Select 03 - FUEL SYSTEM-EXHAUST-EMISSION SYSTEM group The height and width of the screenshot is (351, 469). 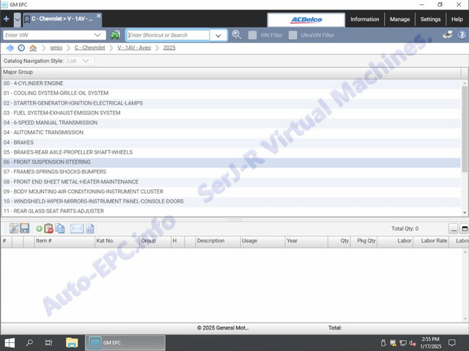[231, 113]
